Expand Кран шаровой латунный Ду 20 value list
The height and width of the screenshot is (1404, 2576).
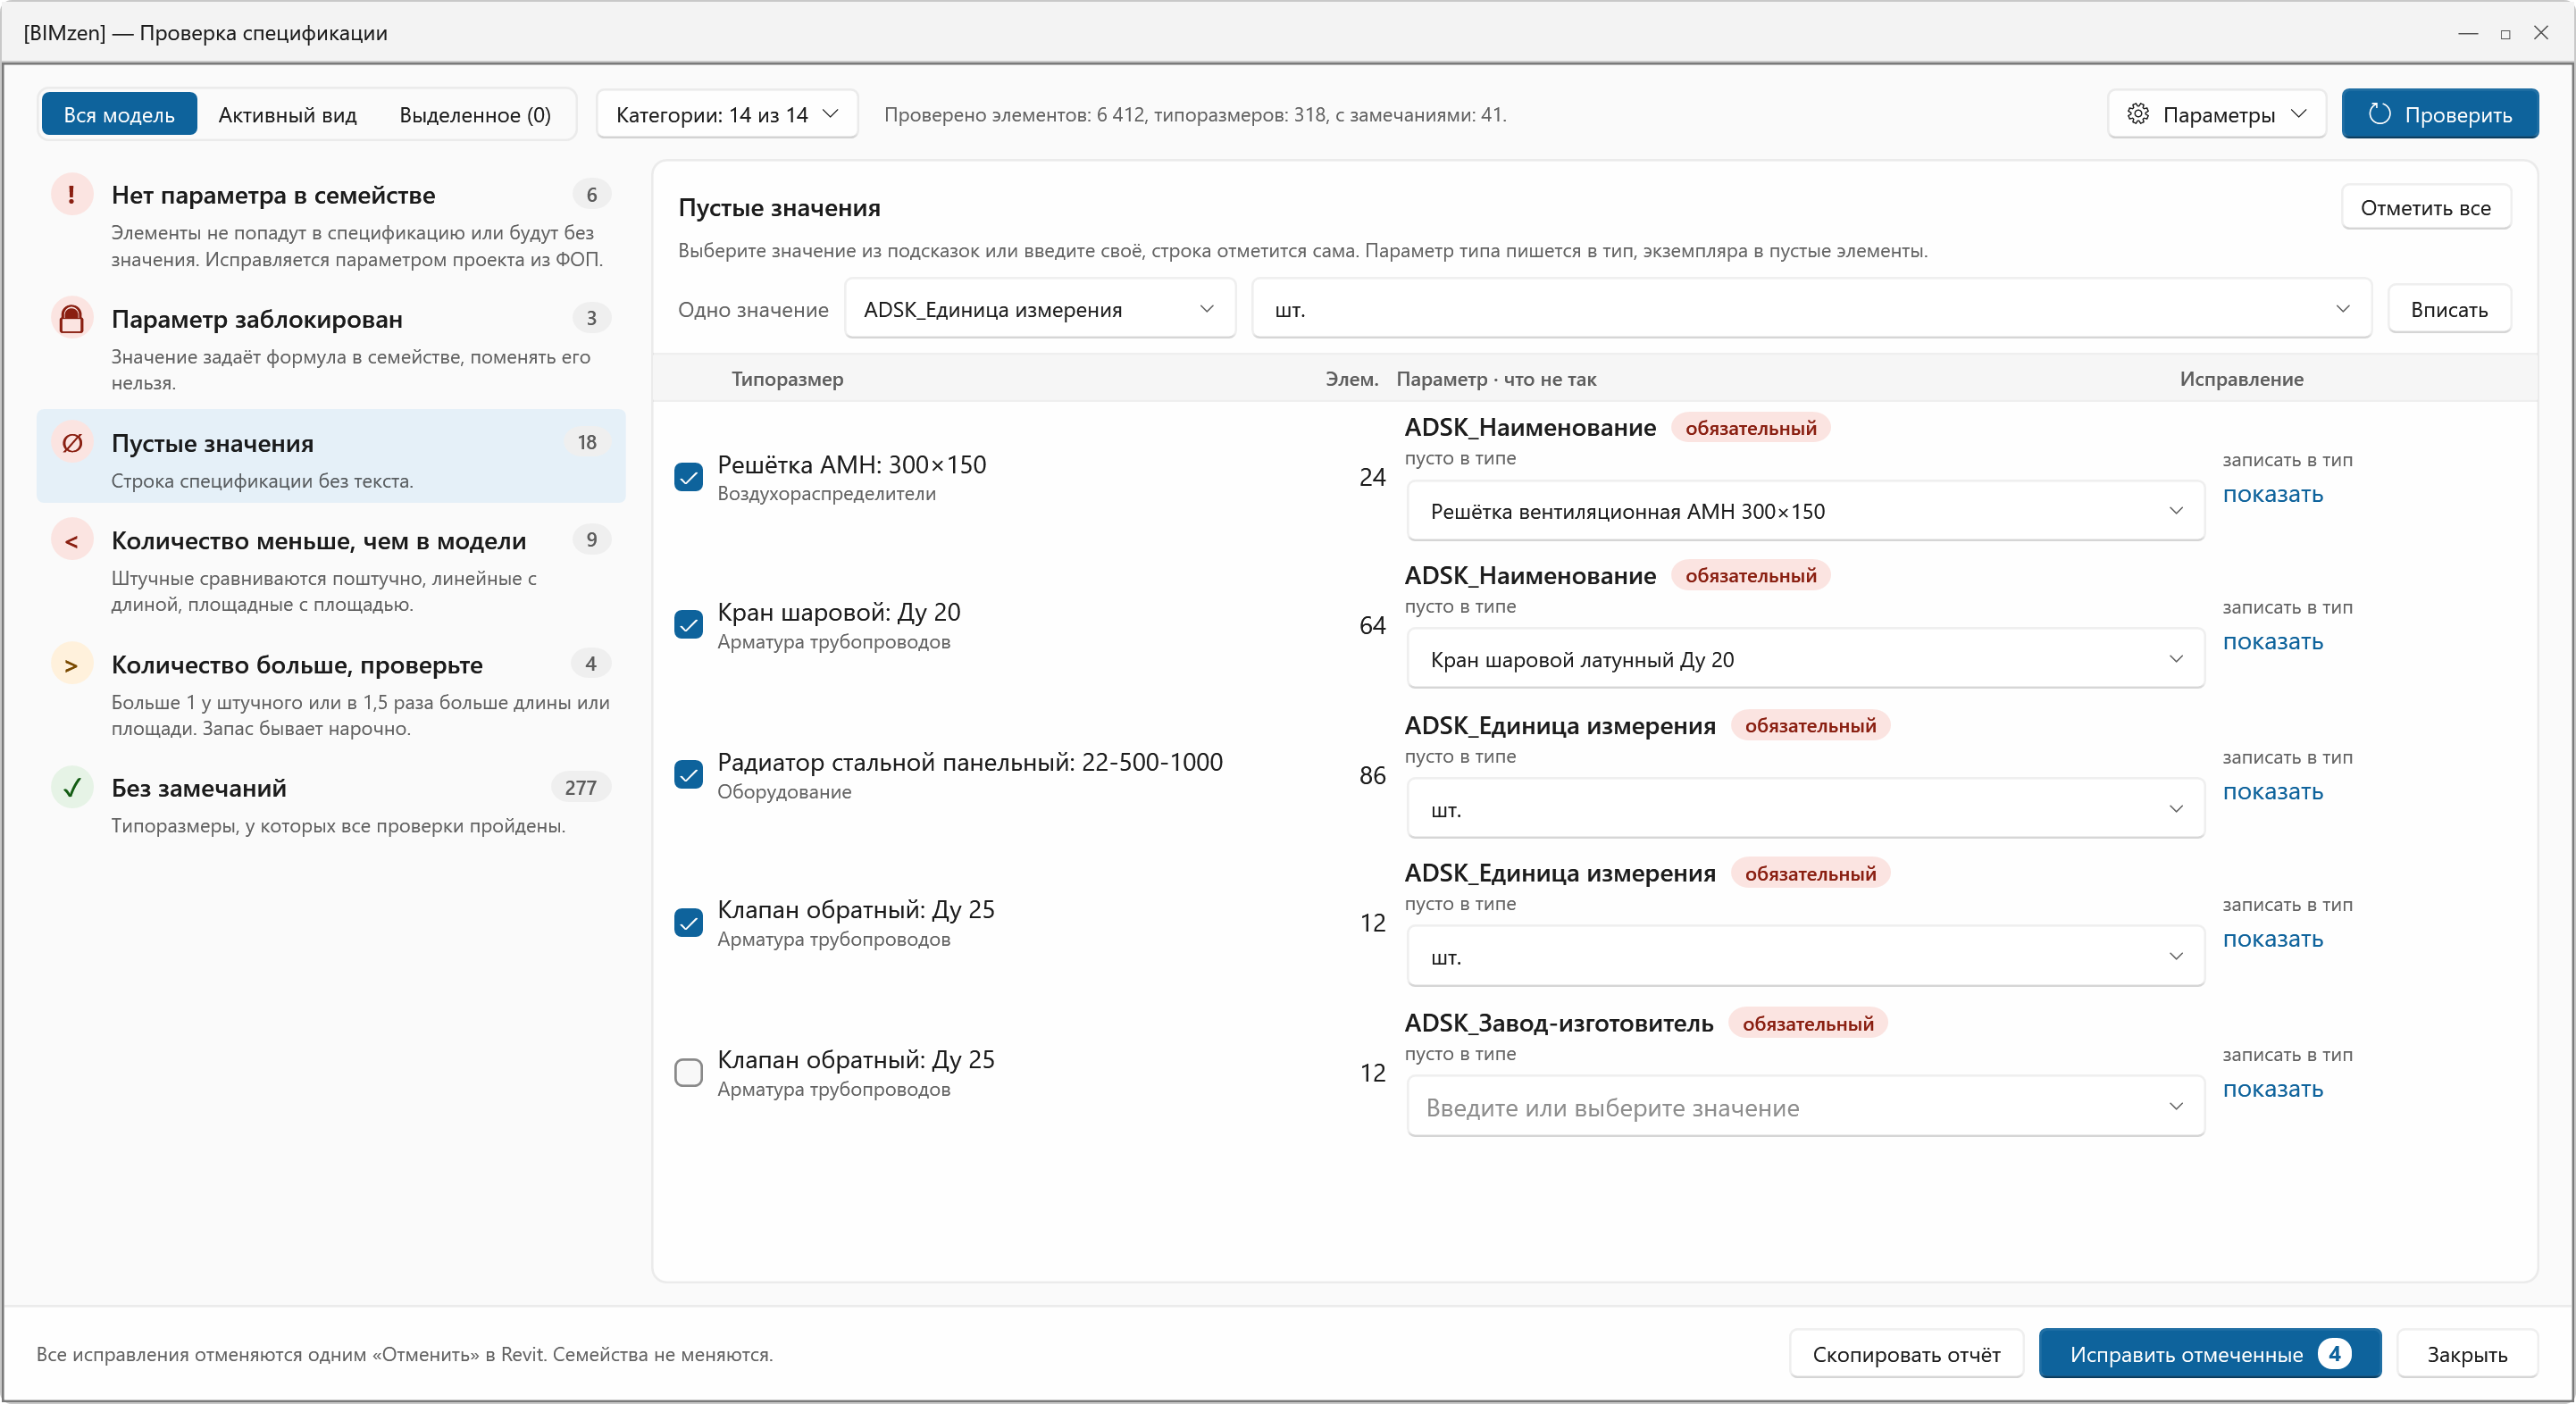coord(1805,659)
